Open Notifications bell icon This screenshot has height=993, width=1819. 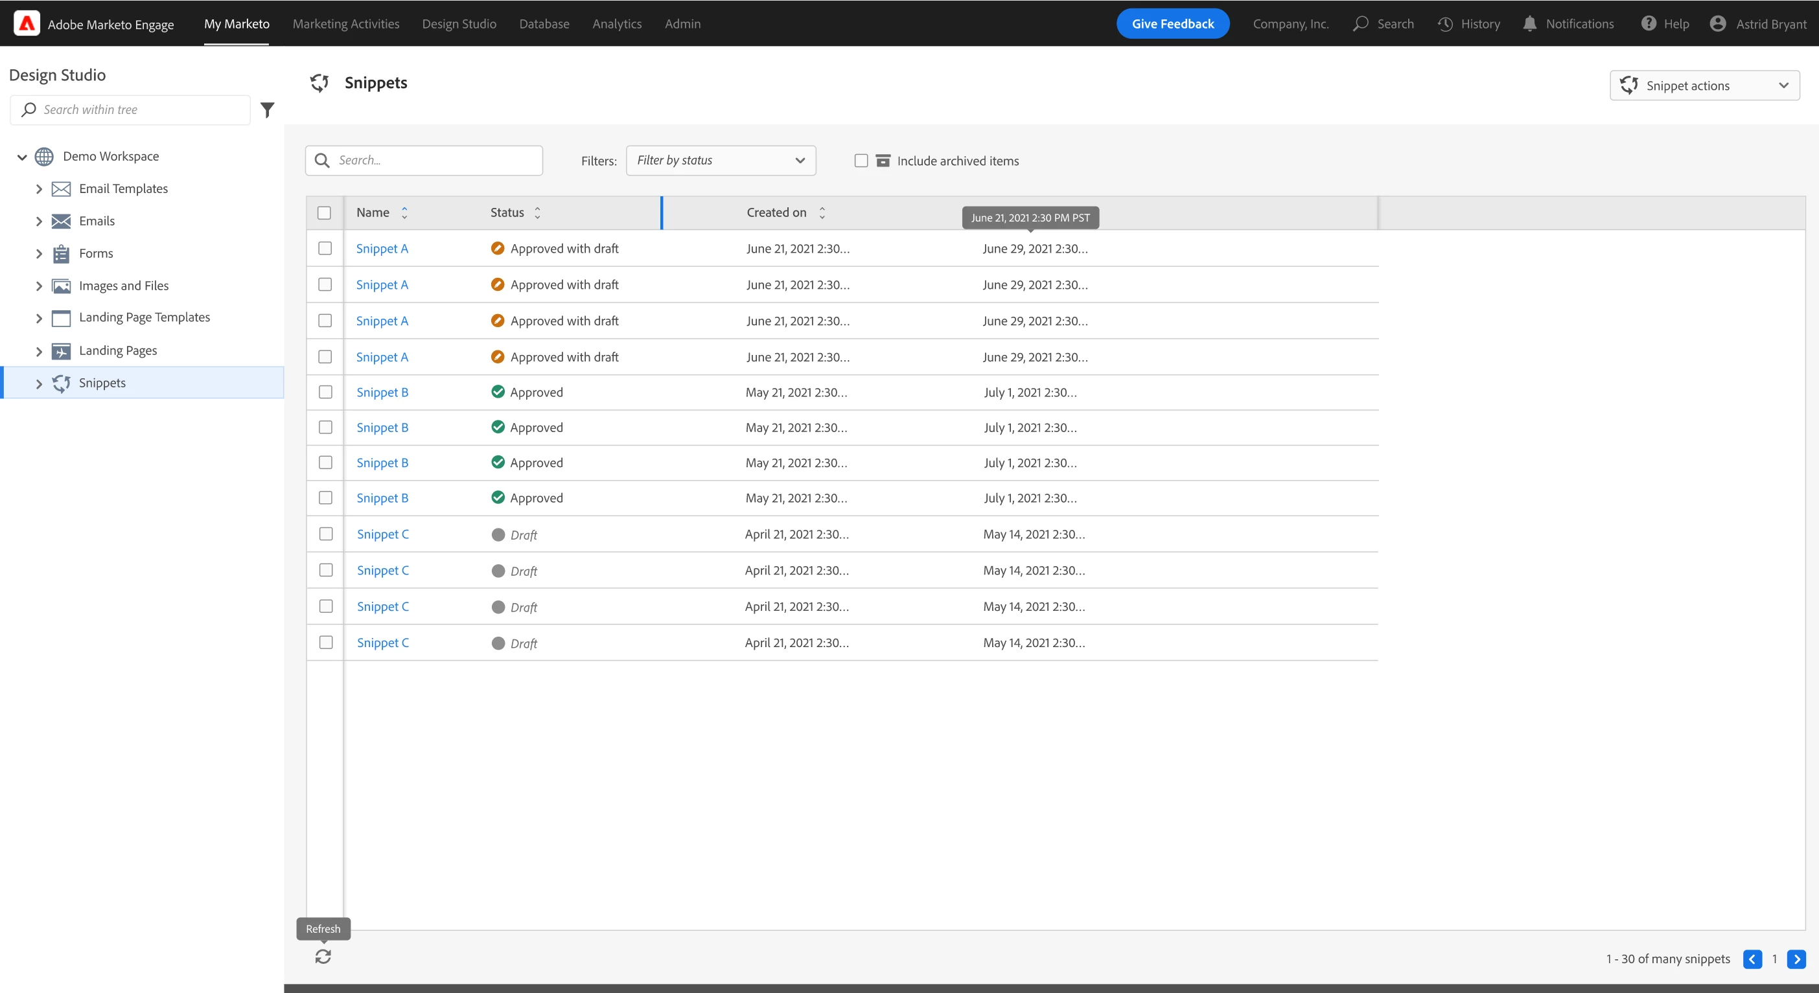1529,24
